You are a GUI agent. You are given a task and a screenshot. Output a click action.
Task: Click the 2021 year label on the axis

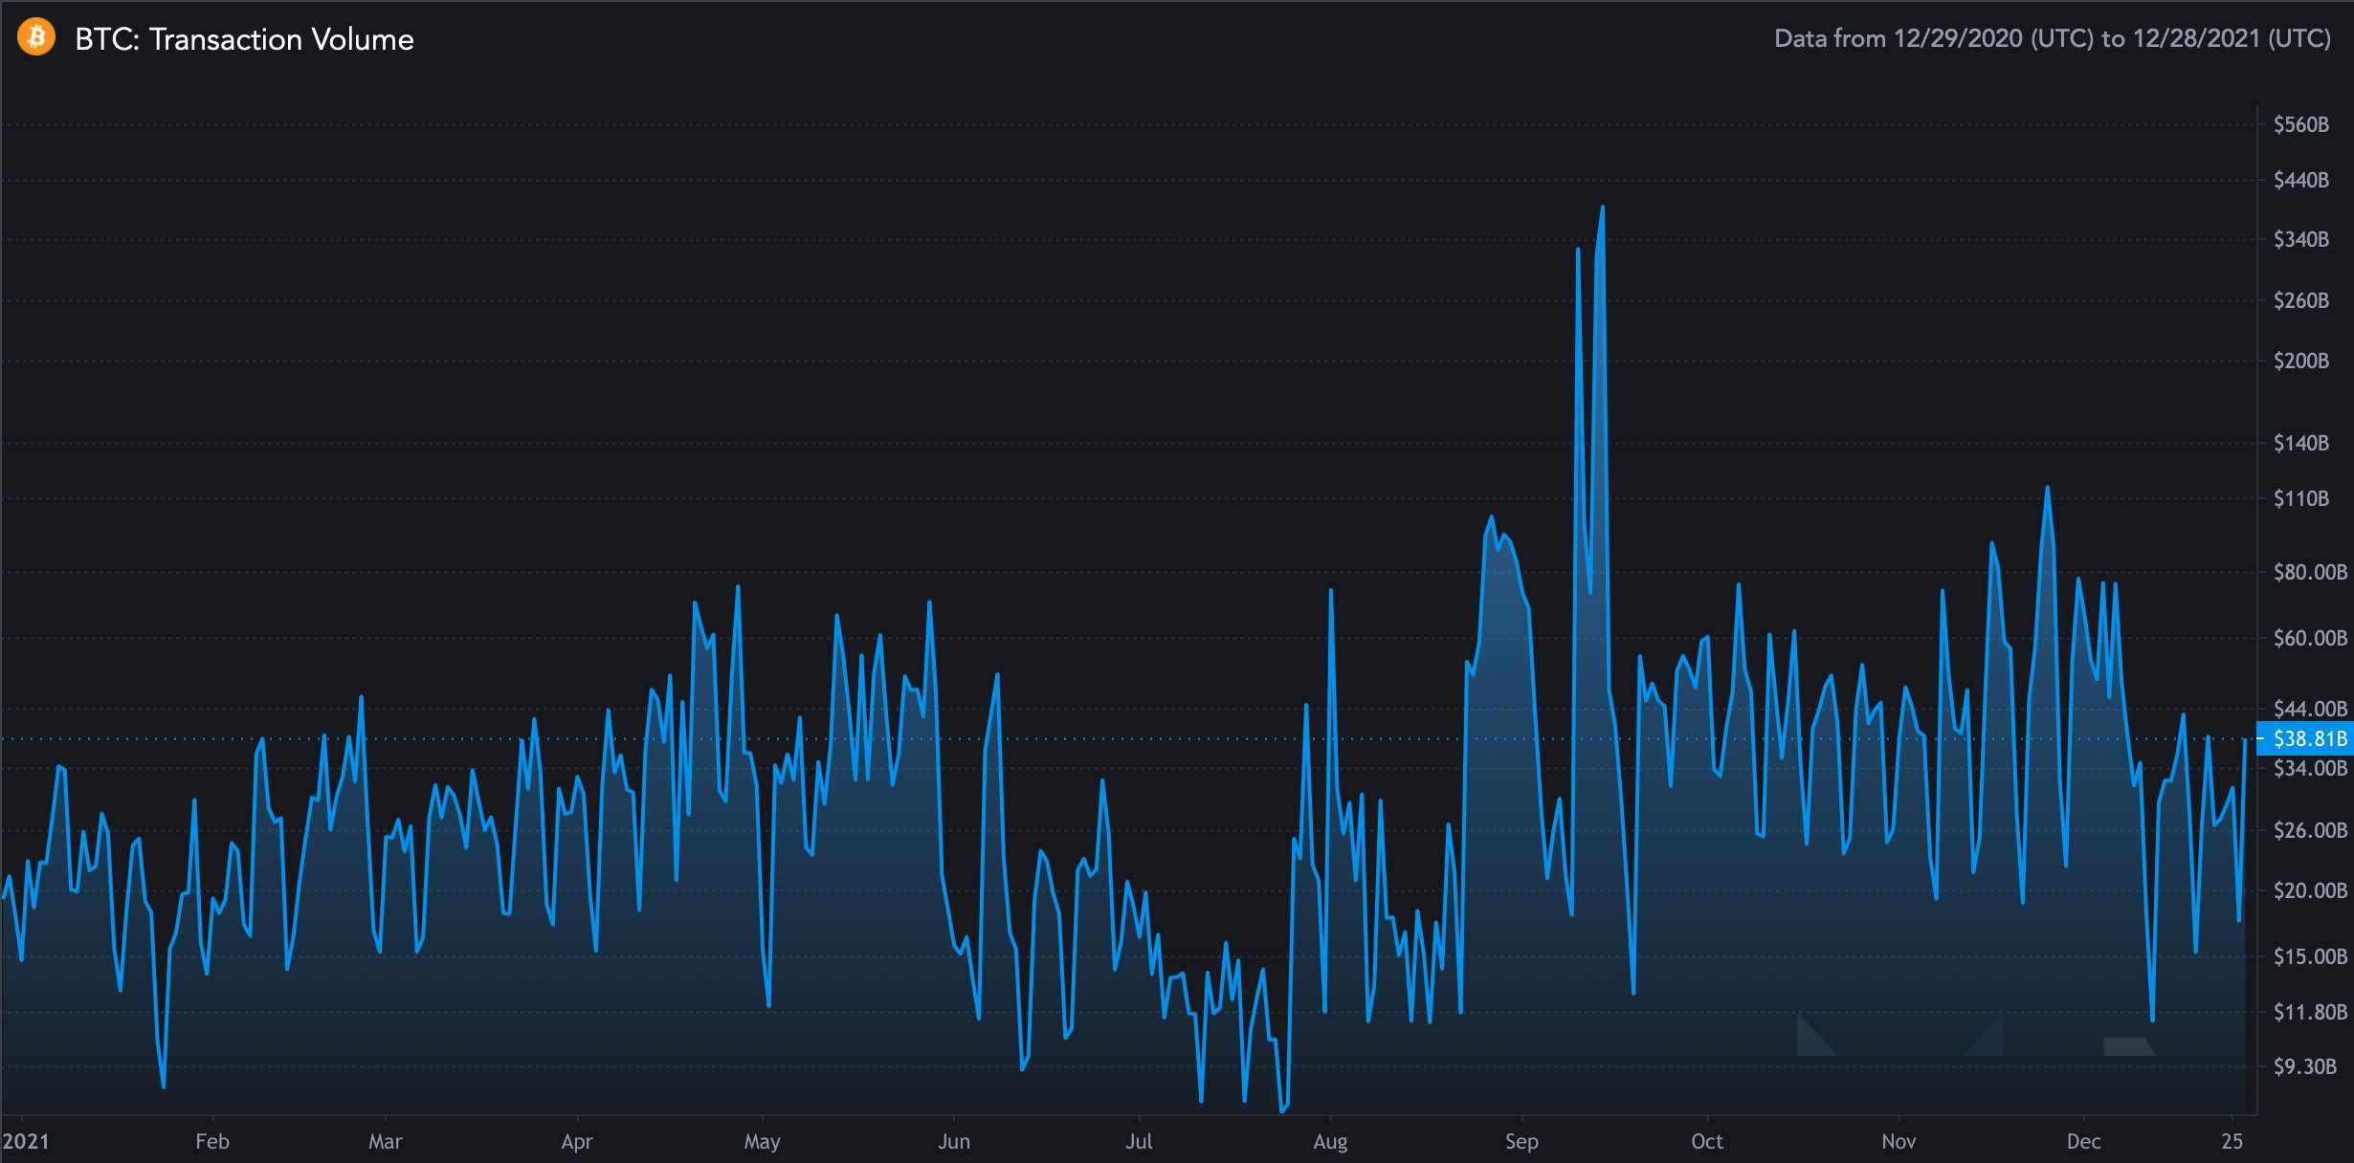pos(26,1141)
